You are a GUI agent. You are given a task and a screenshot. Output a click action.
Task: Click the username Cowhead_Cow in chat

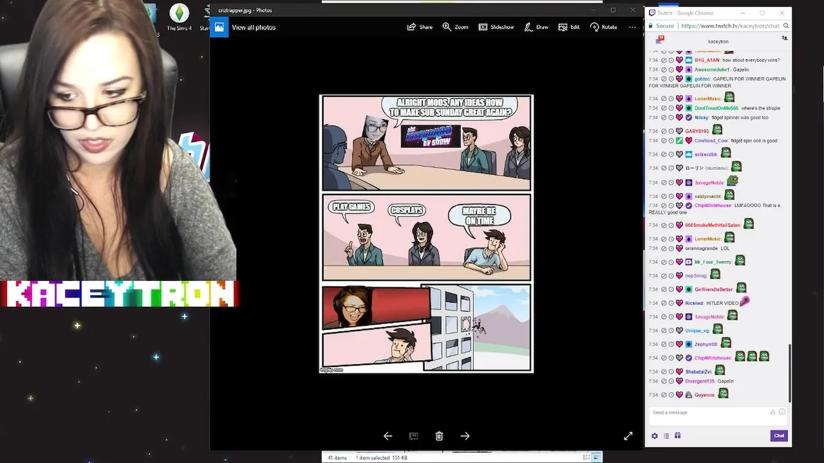coord(711,141)
